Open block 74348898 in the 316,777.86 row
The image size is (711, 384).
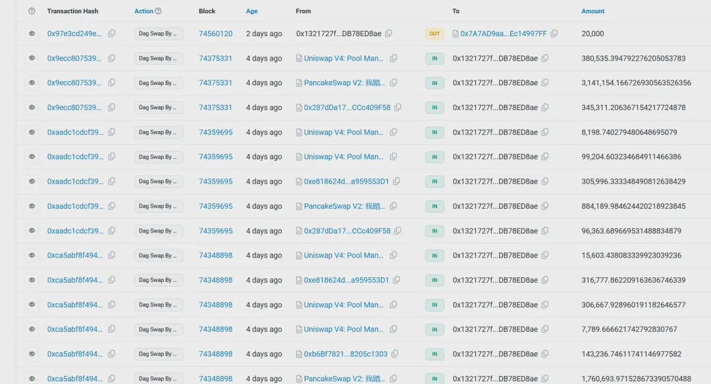tap(215, 280)
